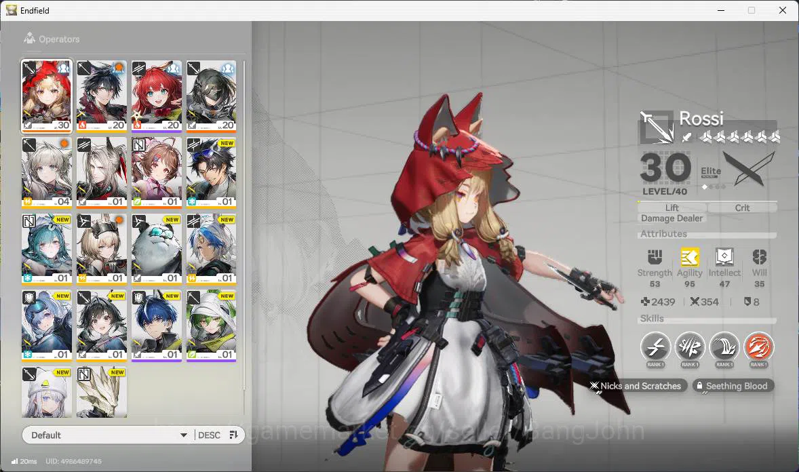Click the 20ms network signal indicator
This screenshot has width=799, height=472.
click(24, 461)
